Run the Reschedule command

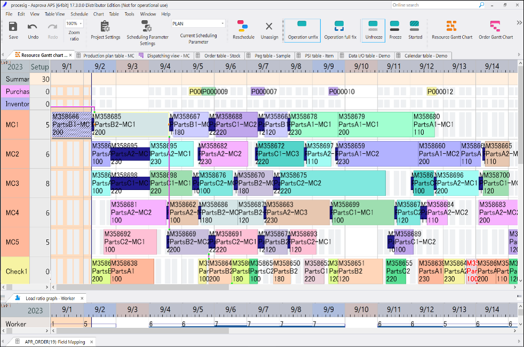pos(243,30)
